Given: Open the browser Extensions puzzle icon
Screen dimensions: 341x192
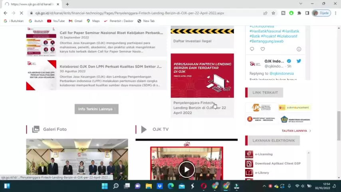Looking at the screenshot, I should 299,13.
